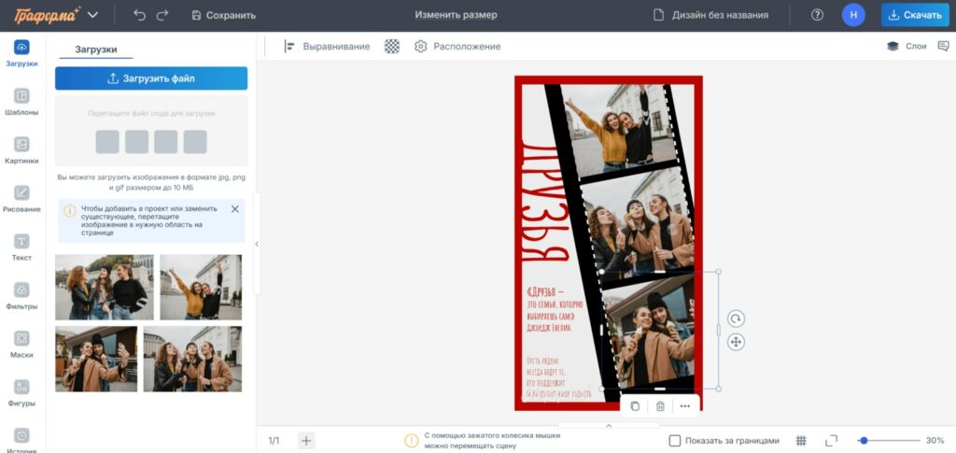
Task: Delete the selected element with trash icon
Action: tap(660, 406)
